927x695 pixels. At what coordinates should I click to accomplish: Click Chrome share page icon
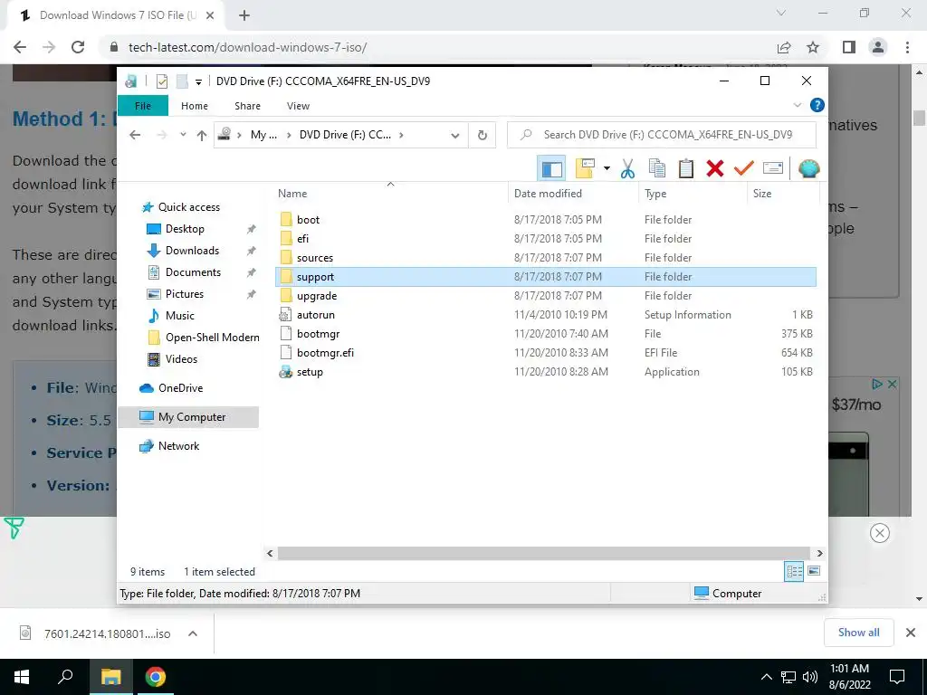[784, 47]
